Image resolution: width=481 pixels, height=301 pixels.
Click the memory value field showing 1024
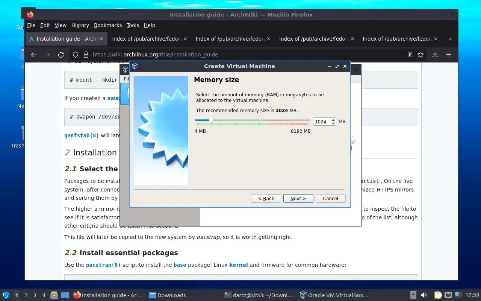coord(322,122)
